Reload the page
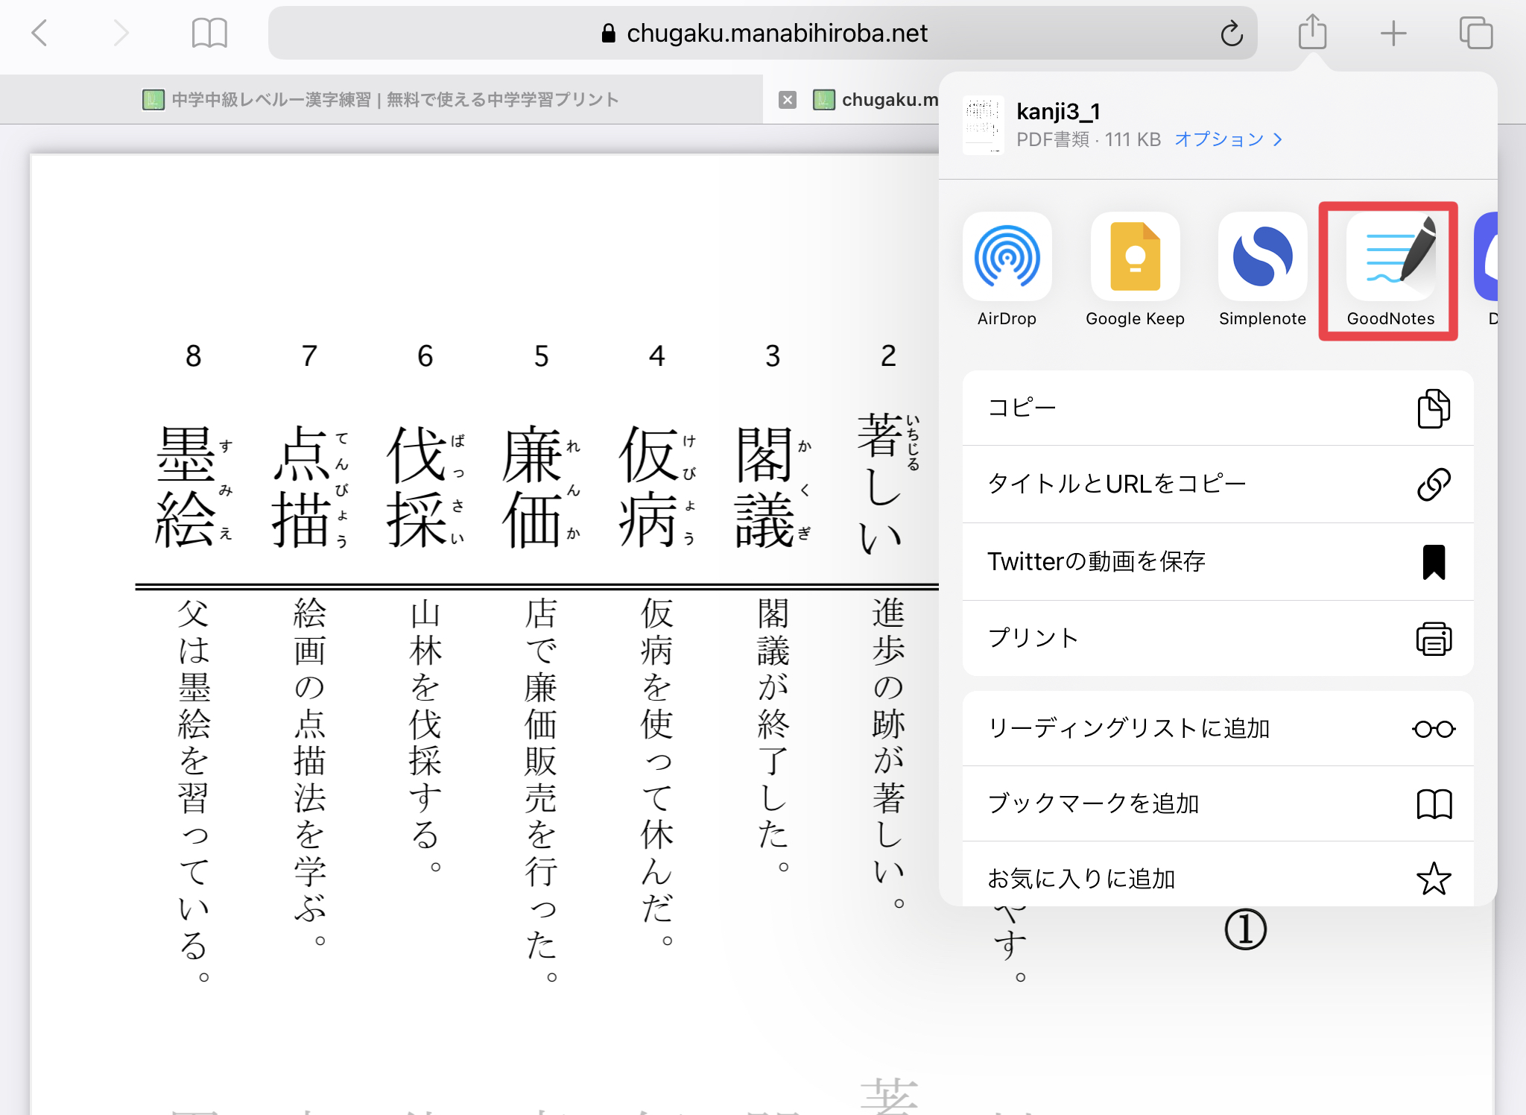The image size is (1526, 1115). [1232, 33]
